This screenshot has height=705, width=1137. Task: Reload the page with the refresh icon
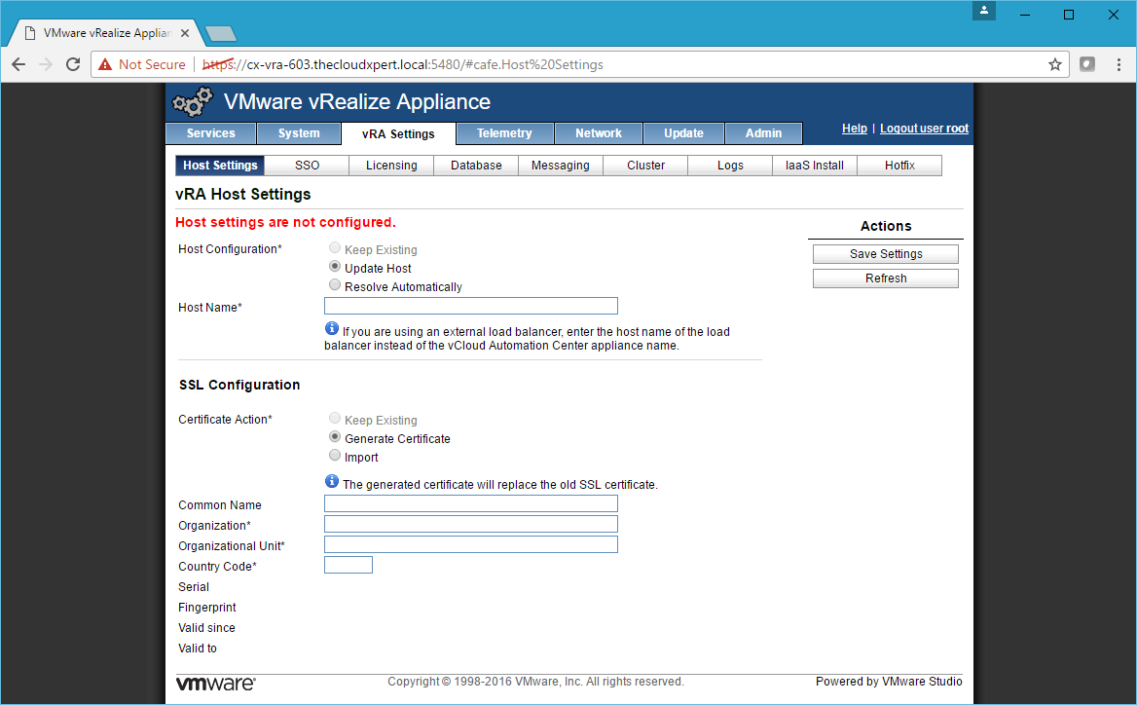pyautogui.click(x=72, y=64)
